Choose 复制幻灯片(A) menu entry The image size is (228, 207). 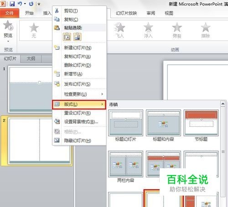79,57
